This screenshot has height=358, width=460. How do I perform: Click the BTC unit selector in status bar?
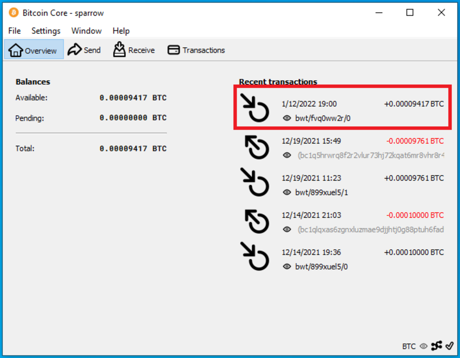click(x=409, y=346)
